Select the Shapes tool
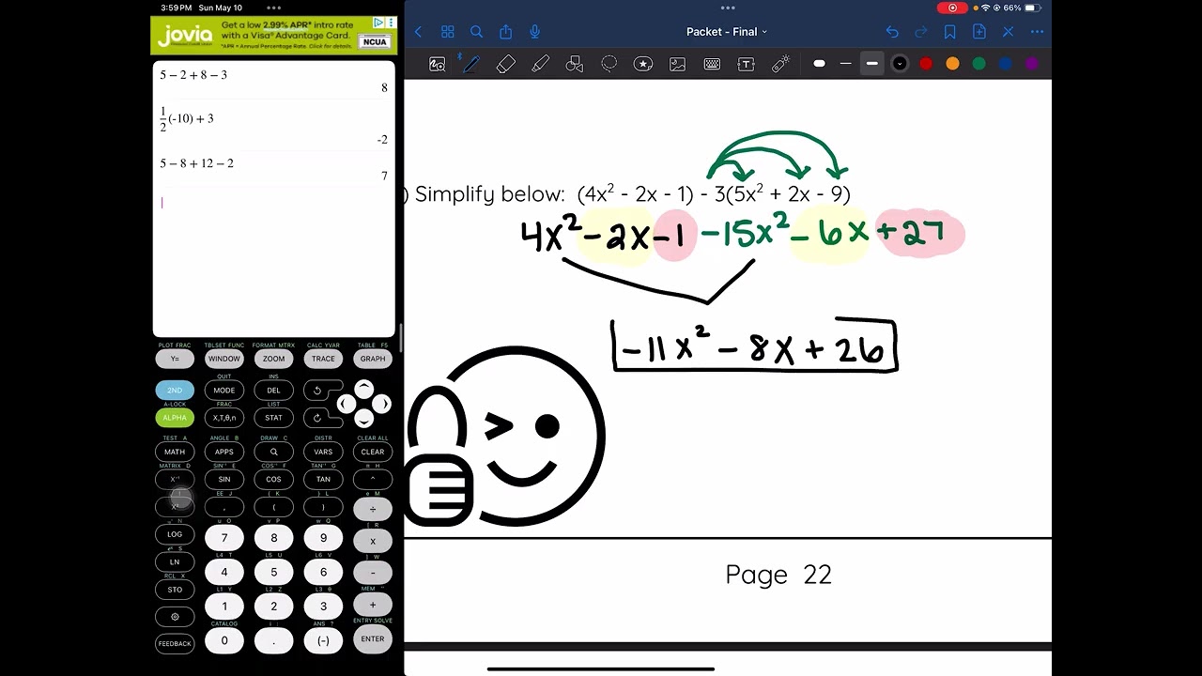1202x676 pixels. pyautogui.click(x=575, y=64)
